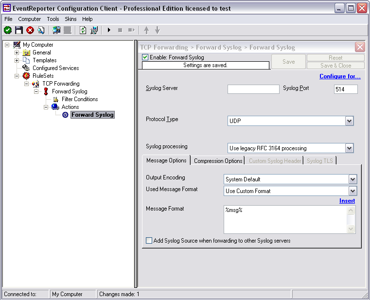Click the Configured Services gear icon

pos(26,68)
